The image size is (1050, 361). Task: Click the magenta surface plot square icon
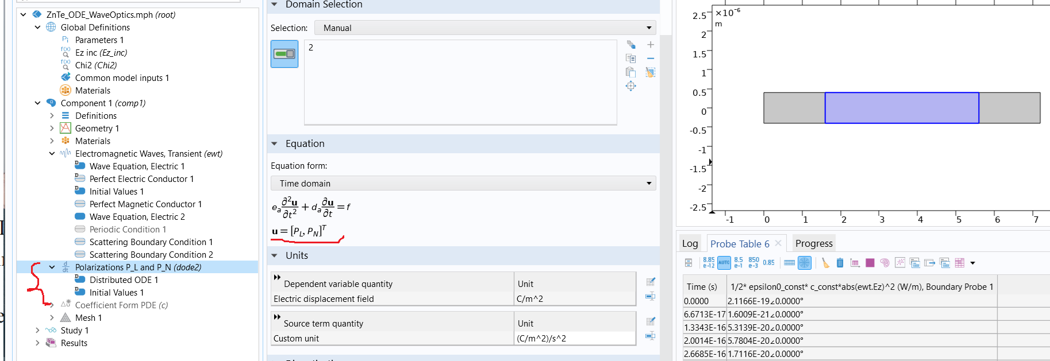click(870, 263)
